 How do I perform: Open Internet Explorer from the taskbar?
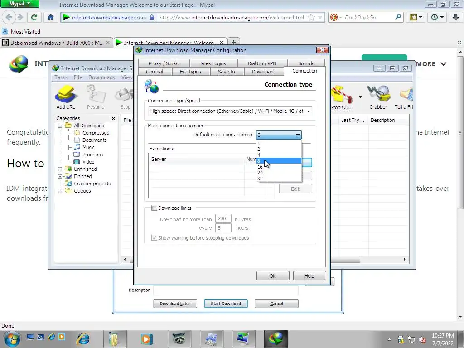click(x=83, y=339)
